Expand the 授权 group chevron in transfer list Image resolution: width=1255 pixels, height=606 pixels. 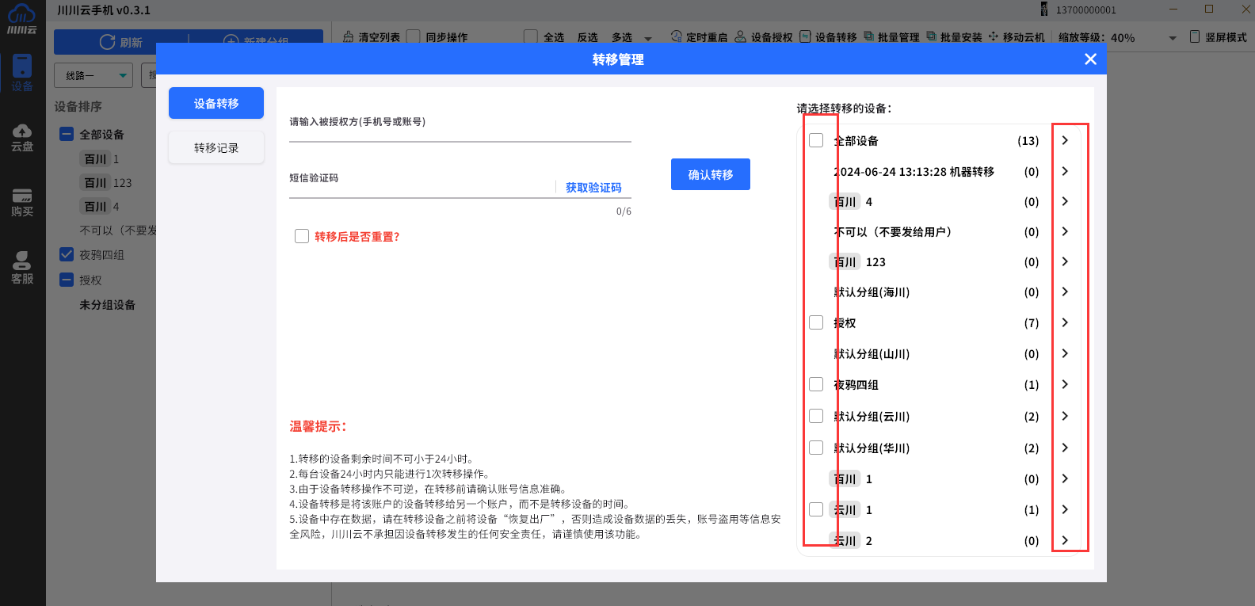1065,322
